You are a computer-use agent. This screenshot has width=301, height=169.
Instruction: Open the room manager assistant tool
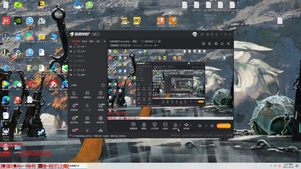point(74,95)
